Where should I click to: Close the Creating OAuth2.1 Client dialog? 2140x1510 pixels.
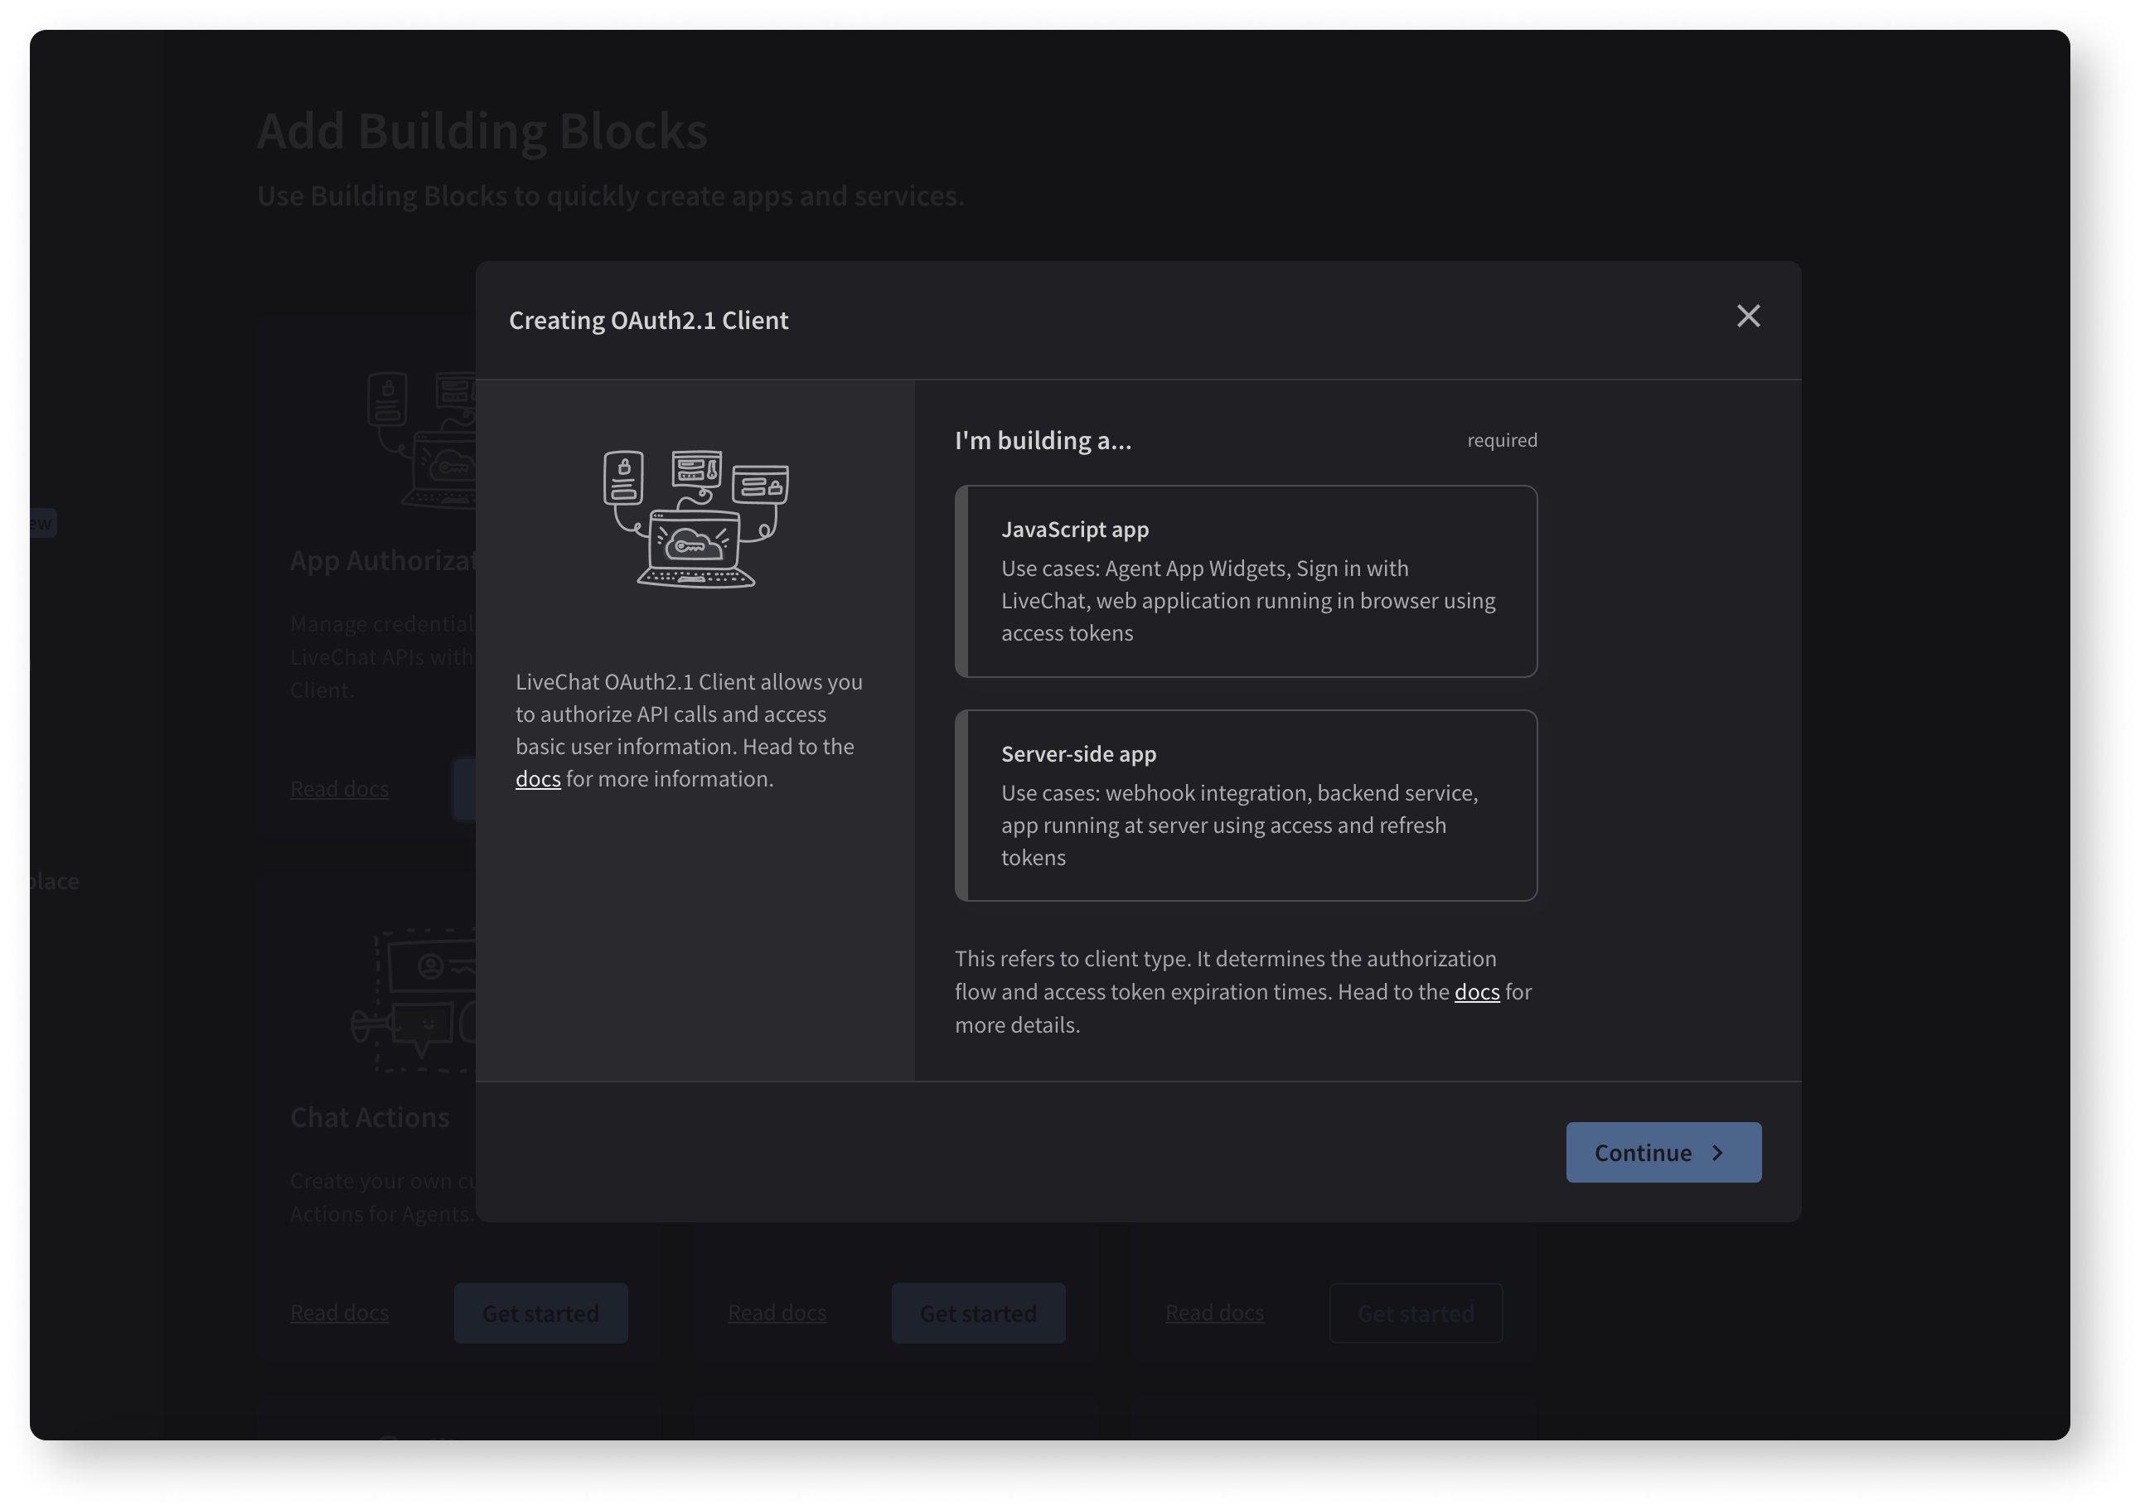click(x=1749, y=317)
